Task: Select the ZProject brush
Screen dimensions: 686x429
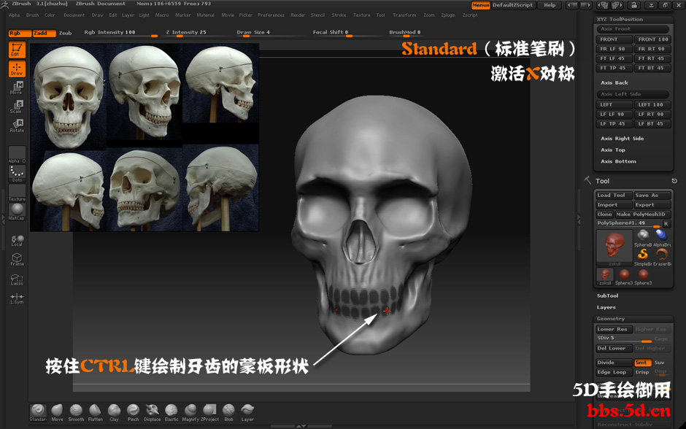Action: click(209, 413)
